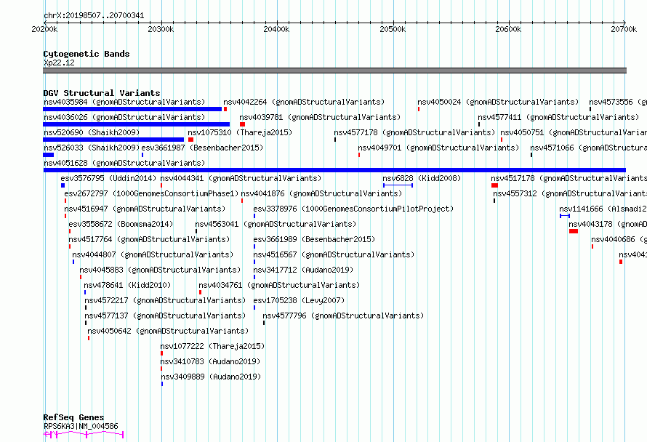
Task: Open esv3661989 (Besenbacher2015) label
Action: [314, 239]
